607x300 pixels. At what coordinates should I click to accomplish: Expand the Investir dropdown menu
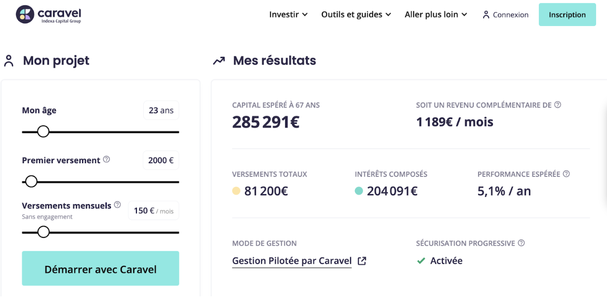[x=288, y=15]
